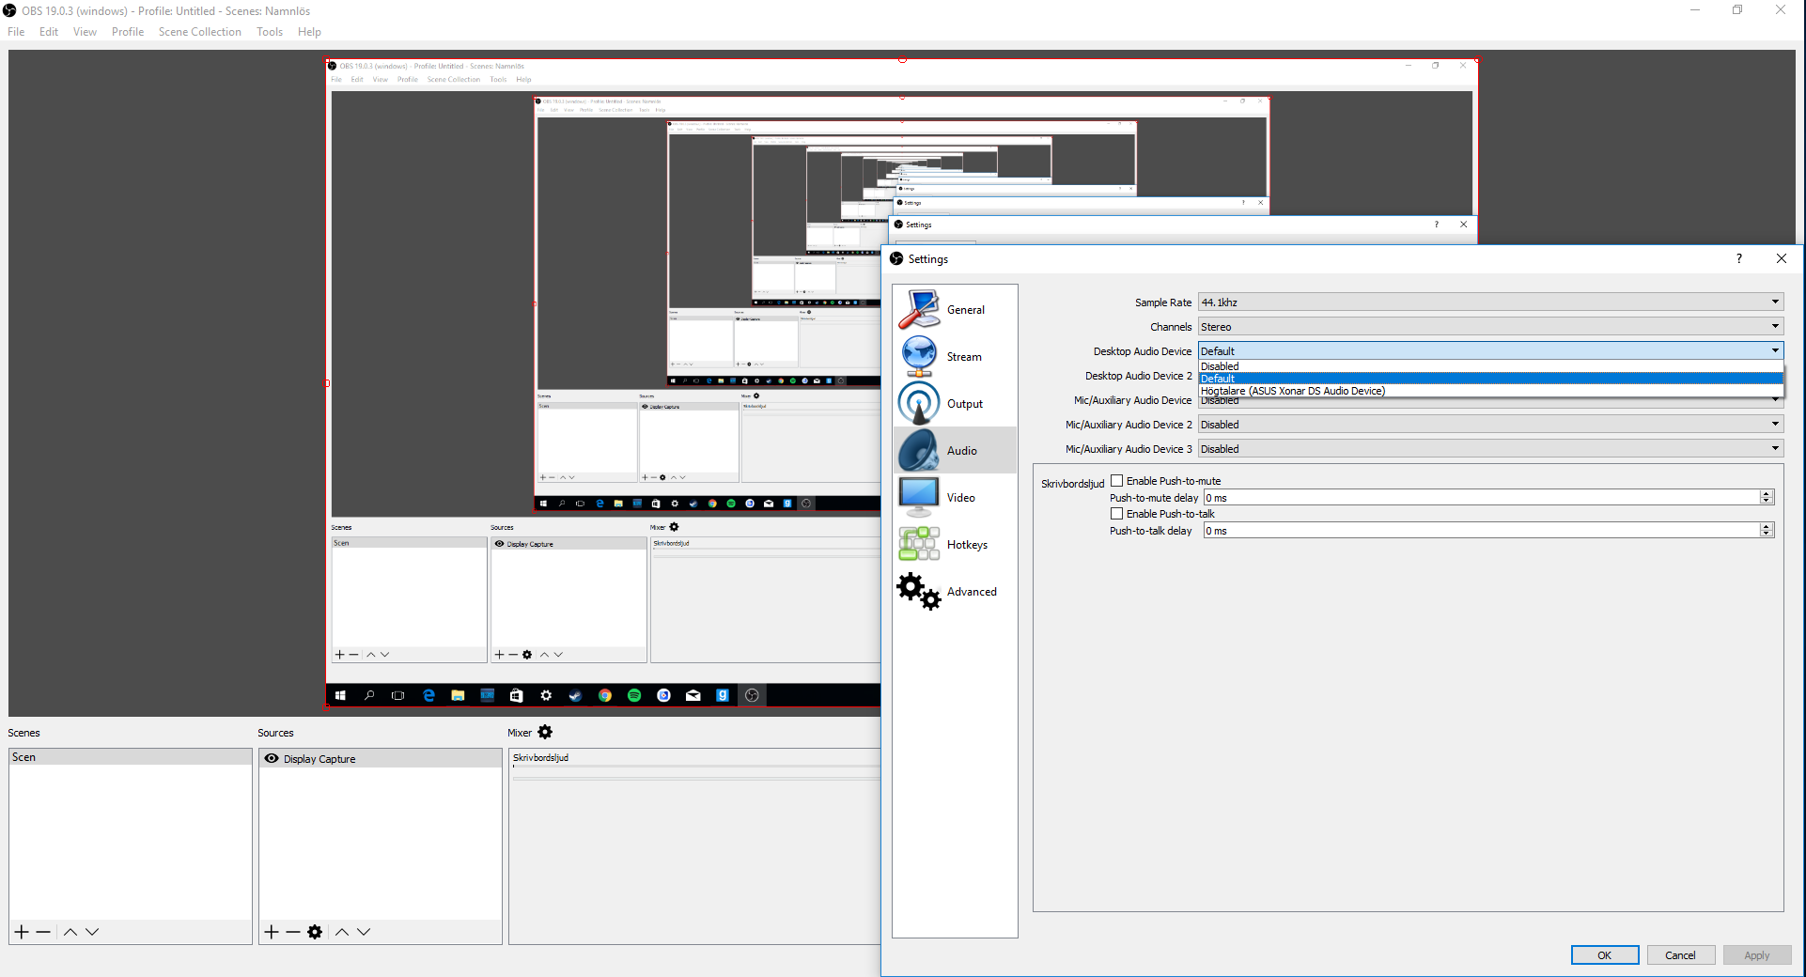Open Advanced settings in the Settings sidebar
The image size is (1806, 977).
click(955, 591)
